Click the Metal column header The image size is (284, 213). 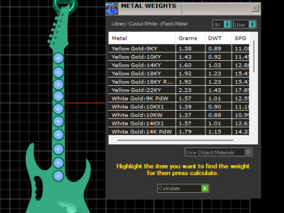[x=141, y=38]
